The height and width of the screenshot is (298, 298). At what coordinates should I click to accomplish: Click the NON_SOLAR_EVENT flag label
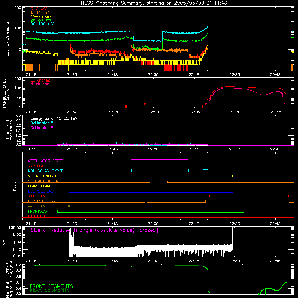pyautogui.click(x=45, y=171)
